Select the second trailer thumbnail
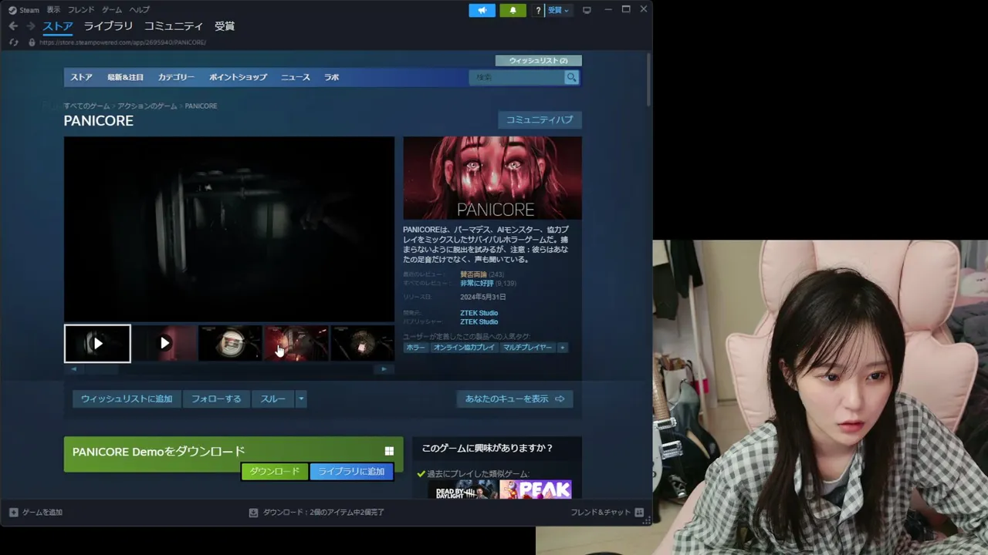This screenshot has width=988, height=555. [164, 344]
